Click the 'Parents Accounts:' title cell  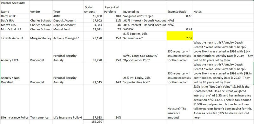[x=15, y=3]
